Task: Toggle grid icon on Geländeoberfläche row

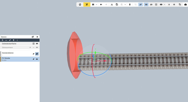Action: (34, 44)
